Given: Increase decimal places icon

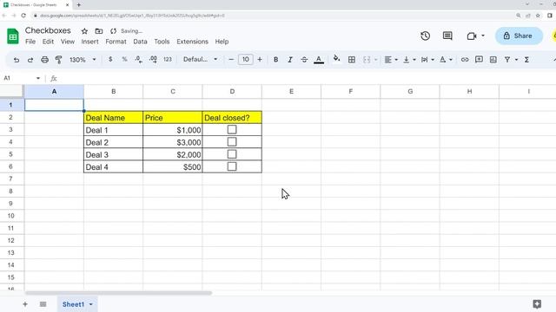Looking at the screenshot, I should (x=153, y=60).
